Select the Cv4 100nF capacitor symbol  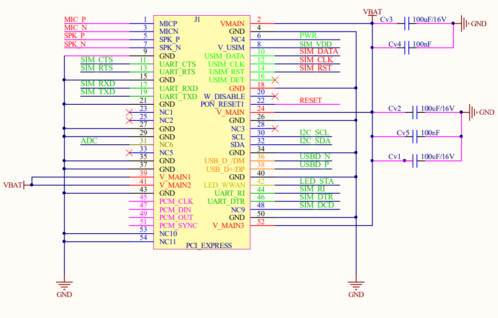click(x=407, y=48)
